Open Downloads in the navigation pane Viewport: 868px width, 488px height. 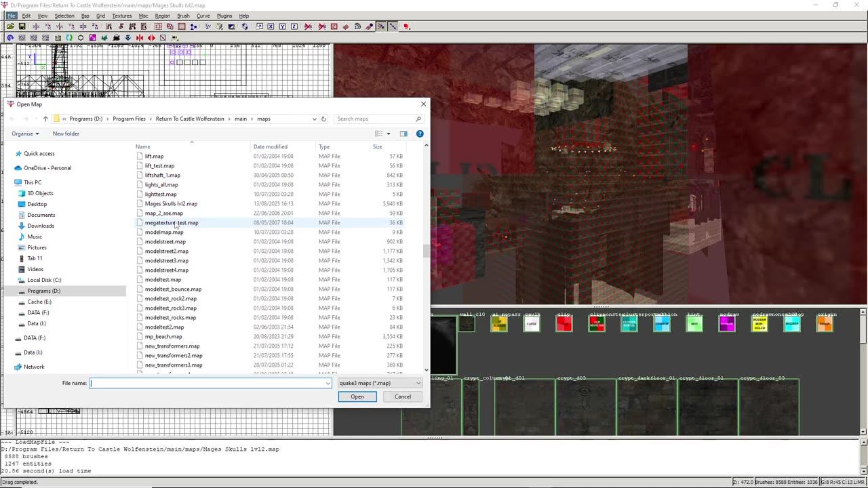pyautogui.click(x=41, y=226)
